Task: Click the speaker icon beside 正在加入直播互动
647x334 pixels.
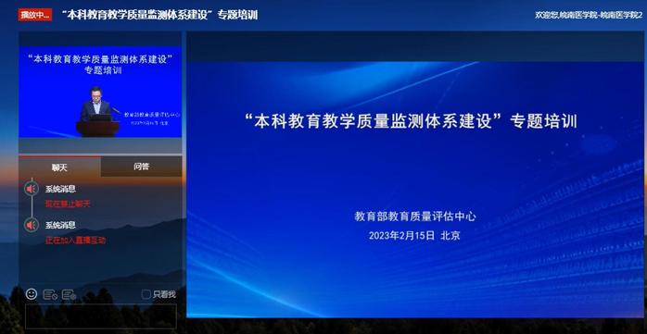Action: pos(32,225)
